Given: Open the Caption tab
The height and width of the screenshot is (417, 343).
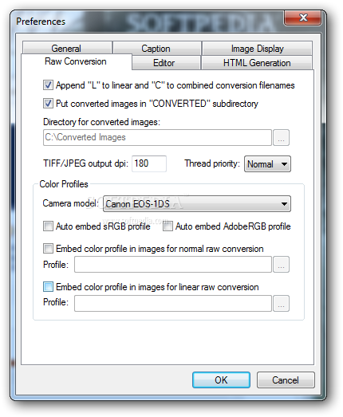Looking at the screenshot, I should coord(156,48).
